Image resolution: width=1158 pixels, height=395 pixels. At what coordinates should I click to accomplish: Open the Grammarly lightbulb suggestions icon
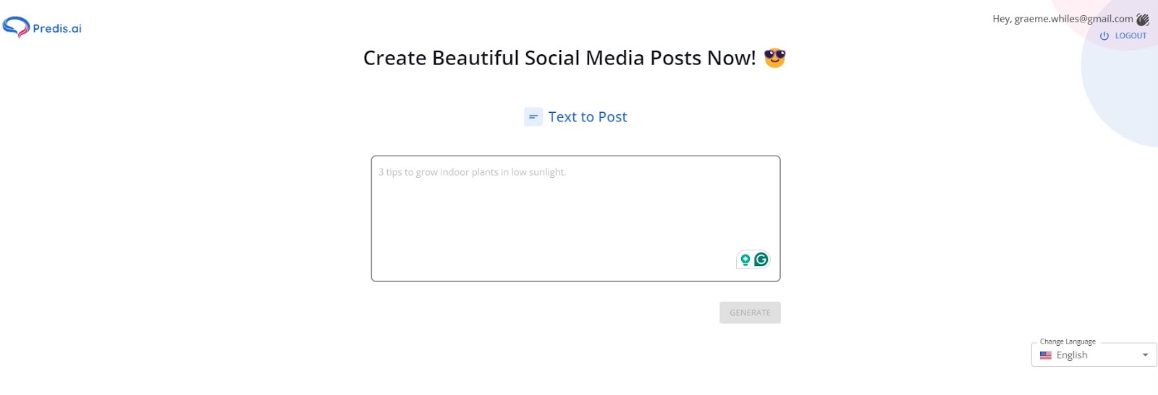pyautogui.click(x=745, y=260)
